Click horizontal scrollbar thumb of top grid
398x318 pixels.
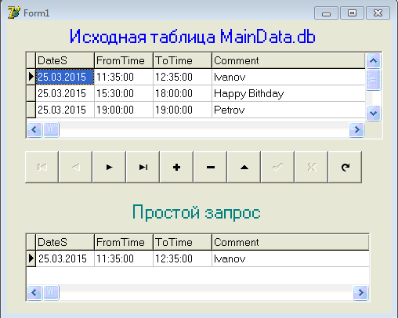[51, 129]
